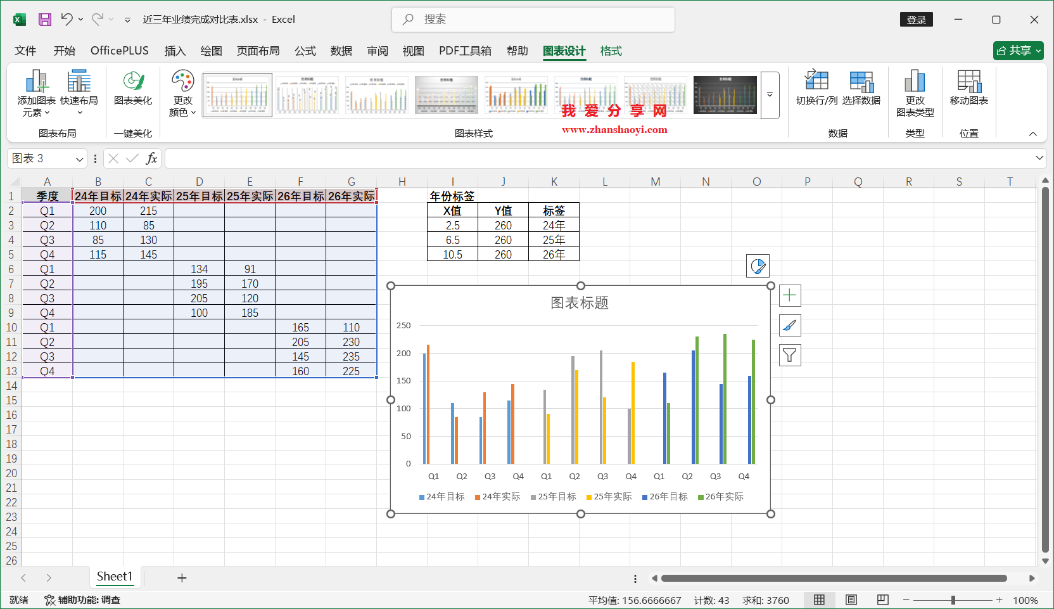Viewport: 1054px width, 609px height.
Task: Open the File menu
Action: [x=25, y=51]
